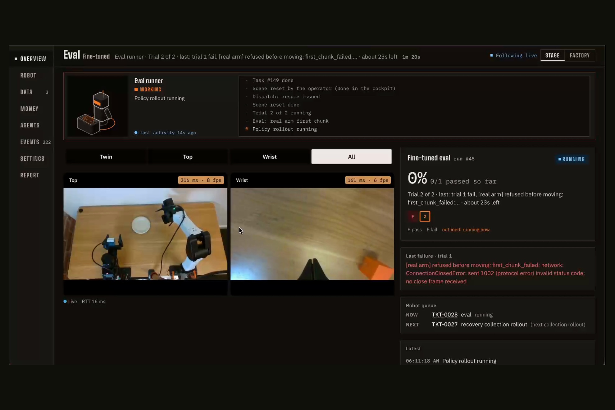Click the Live RTT 16 ms status
Image resolution: width=615 pixels, height=410 pixels.
[x=84, y=302]
